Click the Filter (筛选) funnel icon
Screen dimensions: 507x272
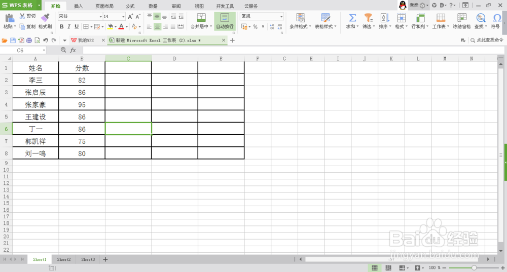[368, 18]
